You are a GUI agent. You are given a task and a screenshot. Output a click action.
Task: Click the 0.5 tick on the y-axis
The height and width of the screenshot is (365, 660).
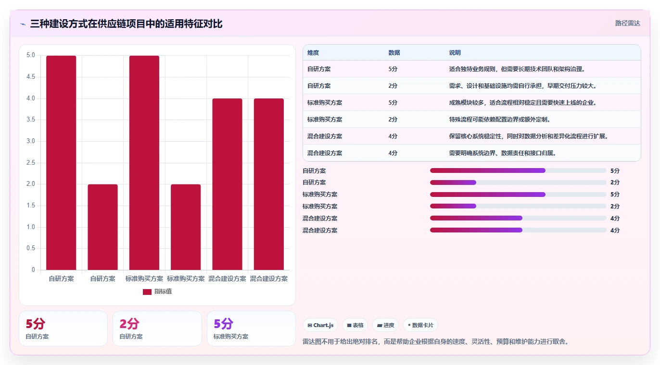click(31, 248)
